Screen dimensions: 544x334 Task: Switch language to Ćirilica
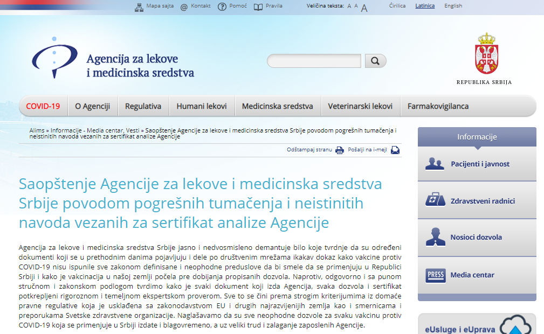tap(397, 6)
